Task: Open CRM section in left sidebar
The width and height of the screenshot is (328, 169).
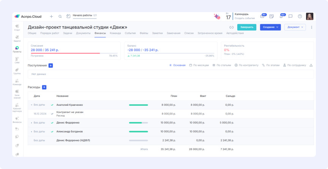Action: (17, 60)
